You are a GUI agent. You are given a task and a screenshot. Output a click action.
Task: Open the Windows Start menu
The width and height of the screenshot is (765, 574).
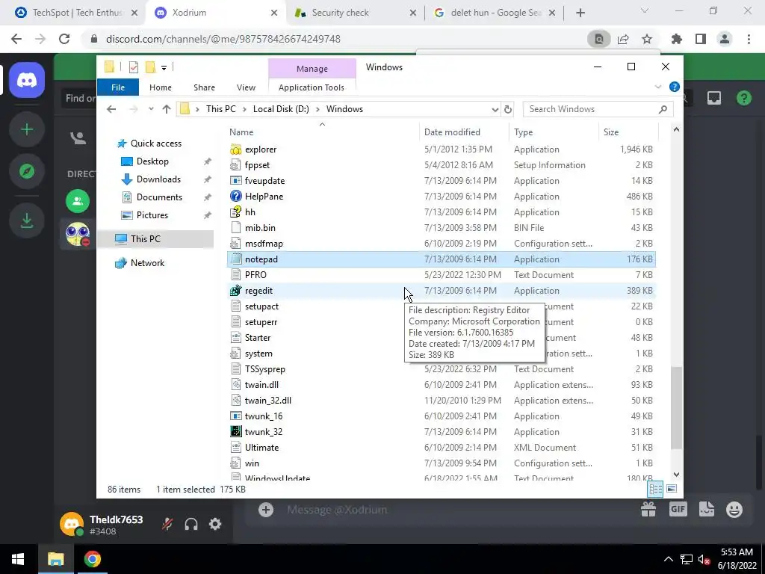pyautogui.click(x=18, y=559)
